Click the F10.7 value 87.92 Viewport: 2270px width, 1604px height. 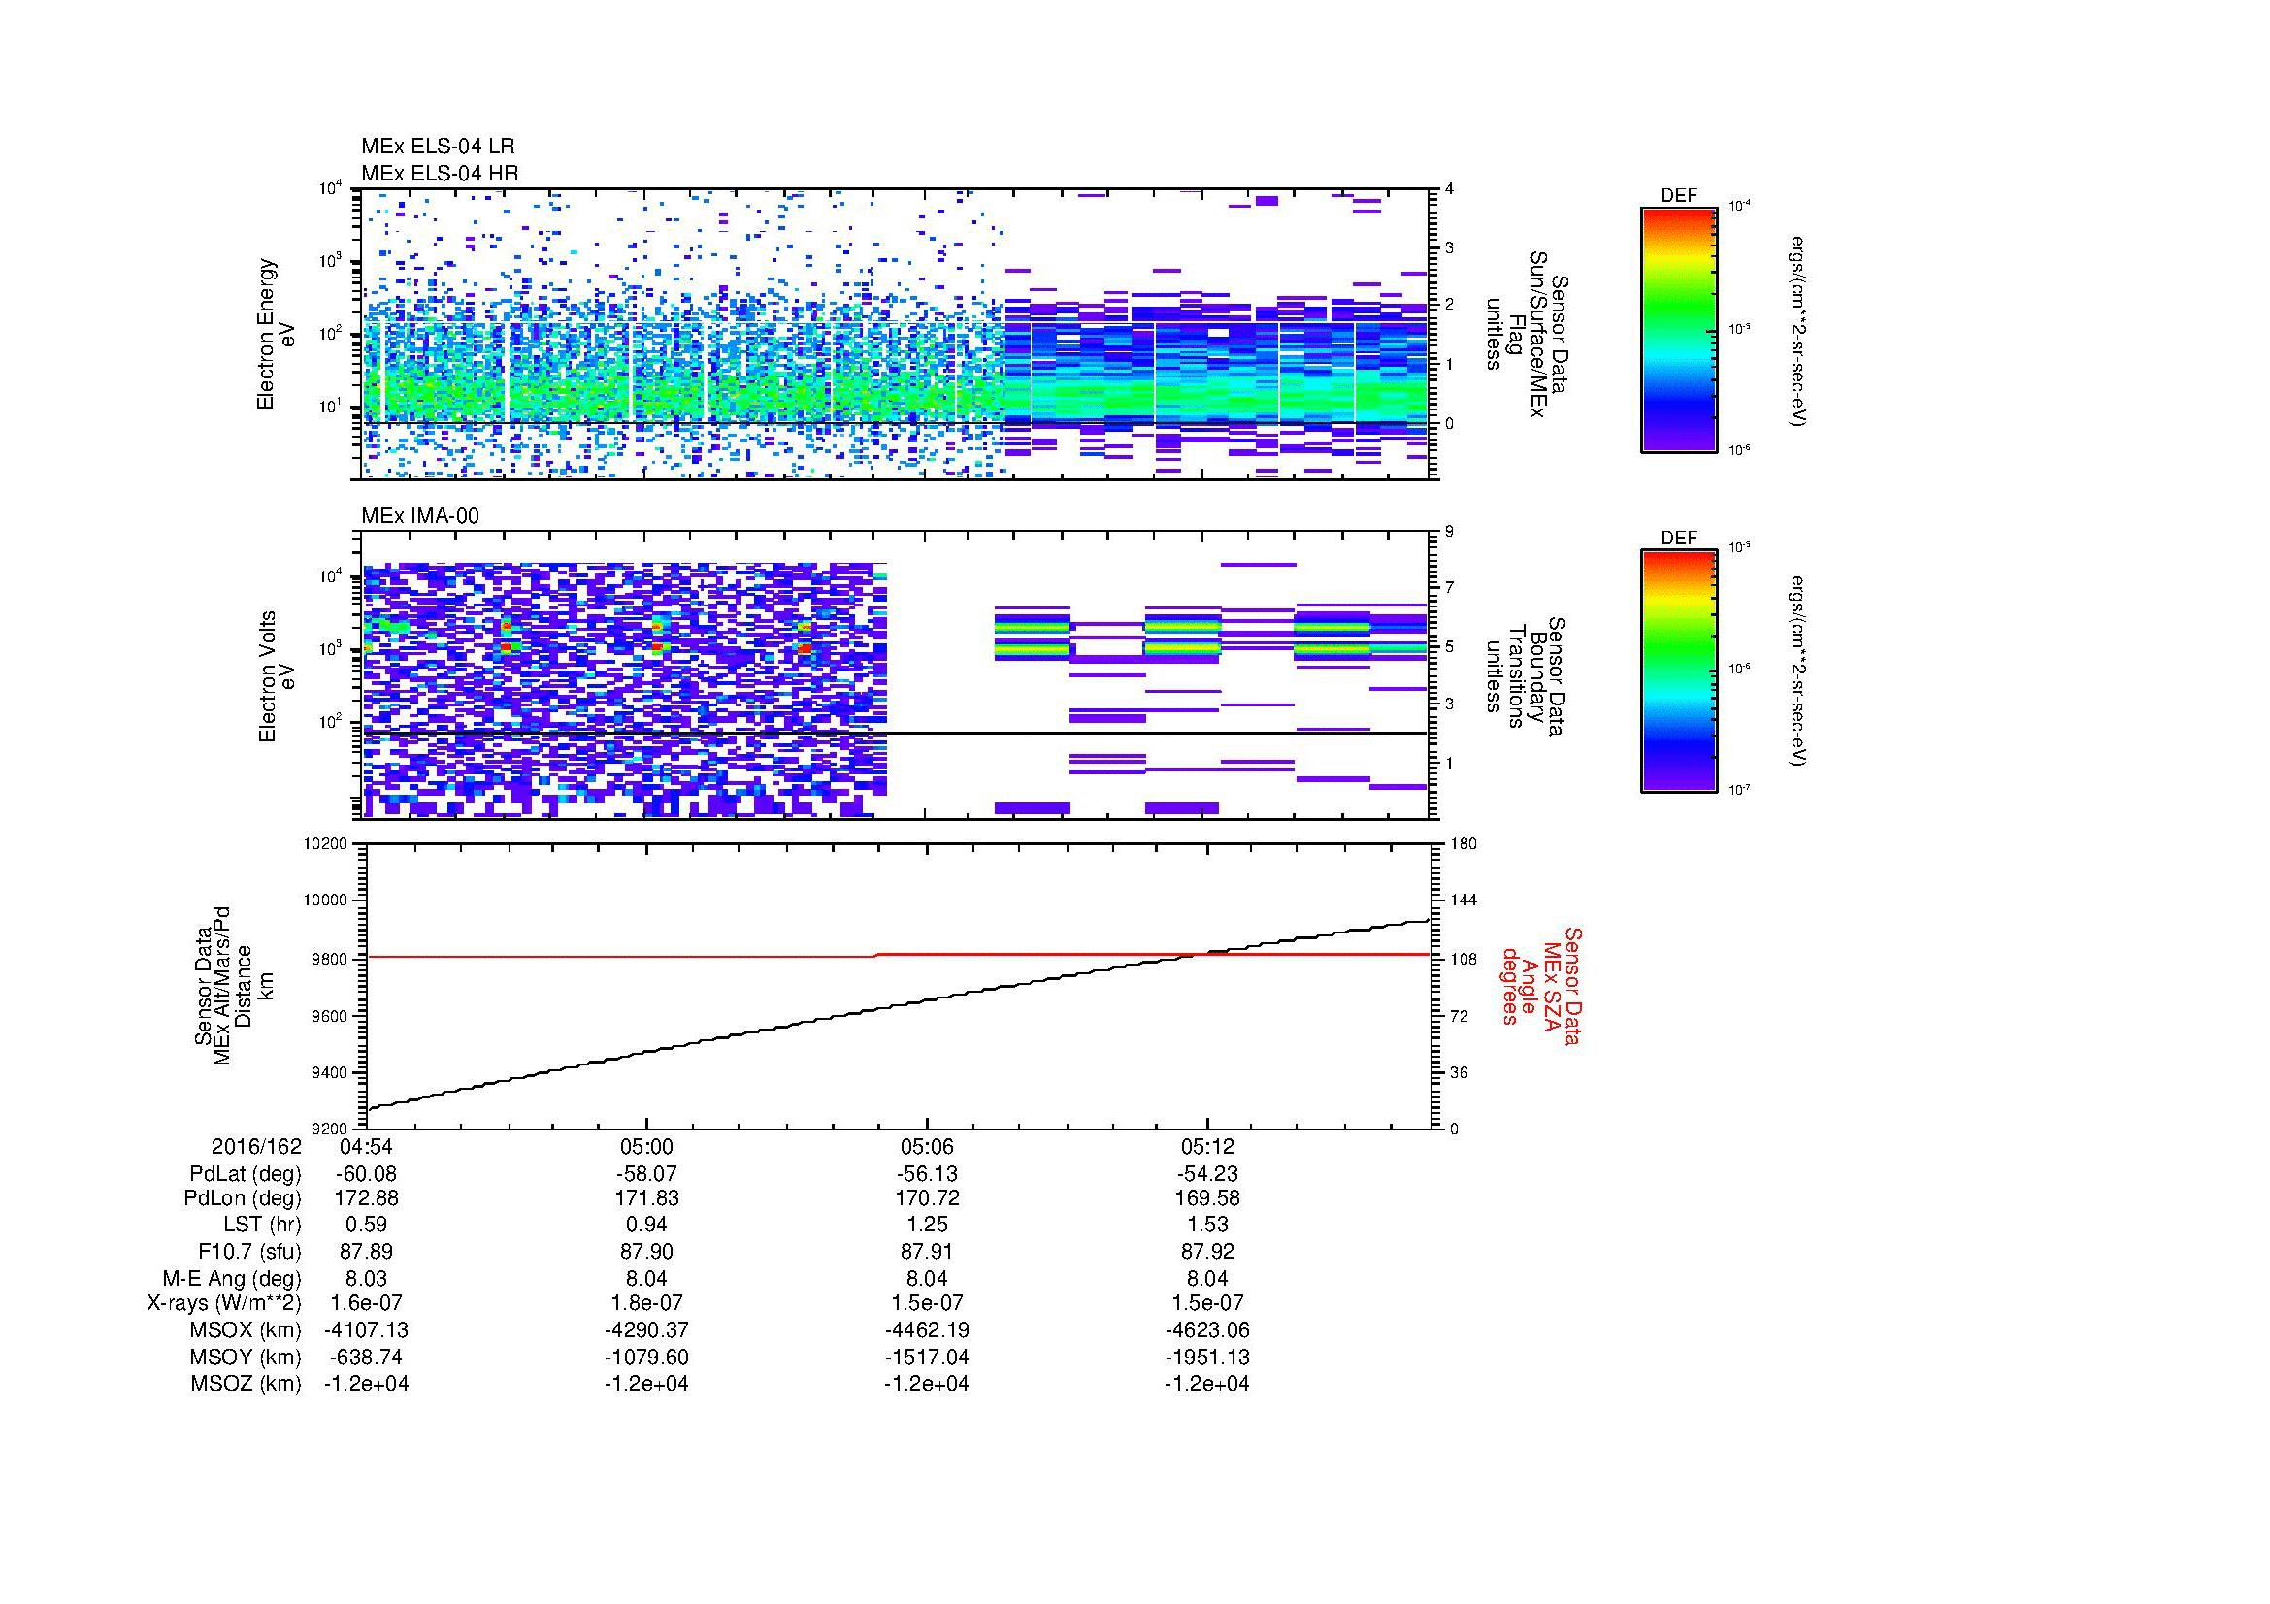pos(1207,1251)
